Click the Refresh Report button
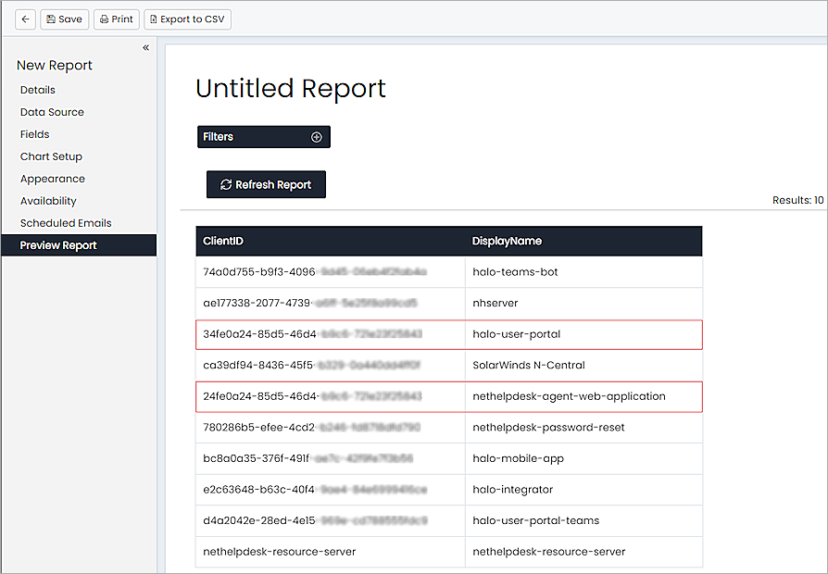The width and height of the screenshot is (828, 574). point(266,184)
